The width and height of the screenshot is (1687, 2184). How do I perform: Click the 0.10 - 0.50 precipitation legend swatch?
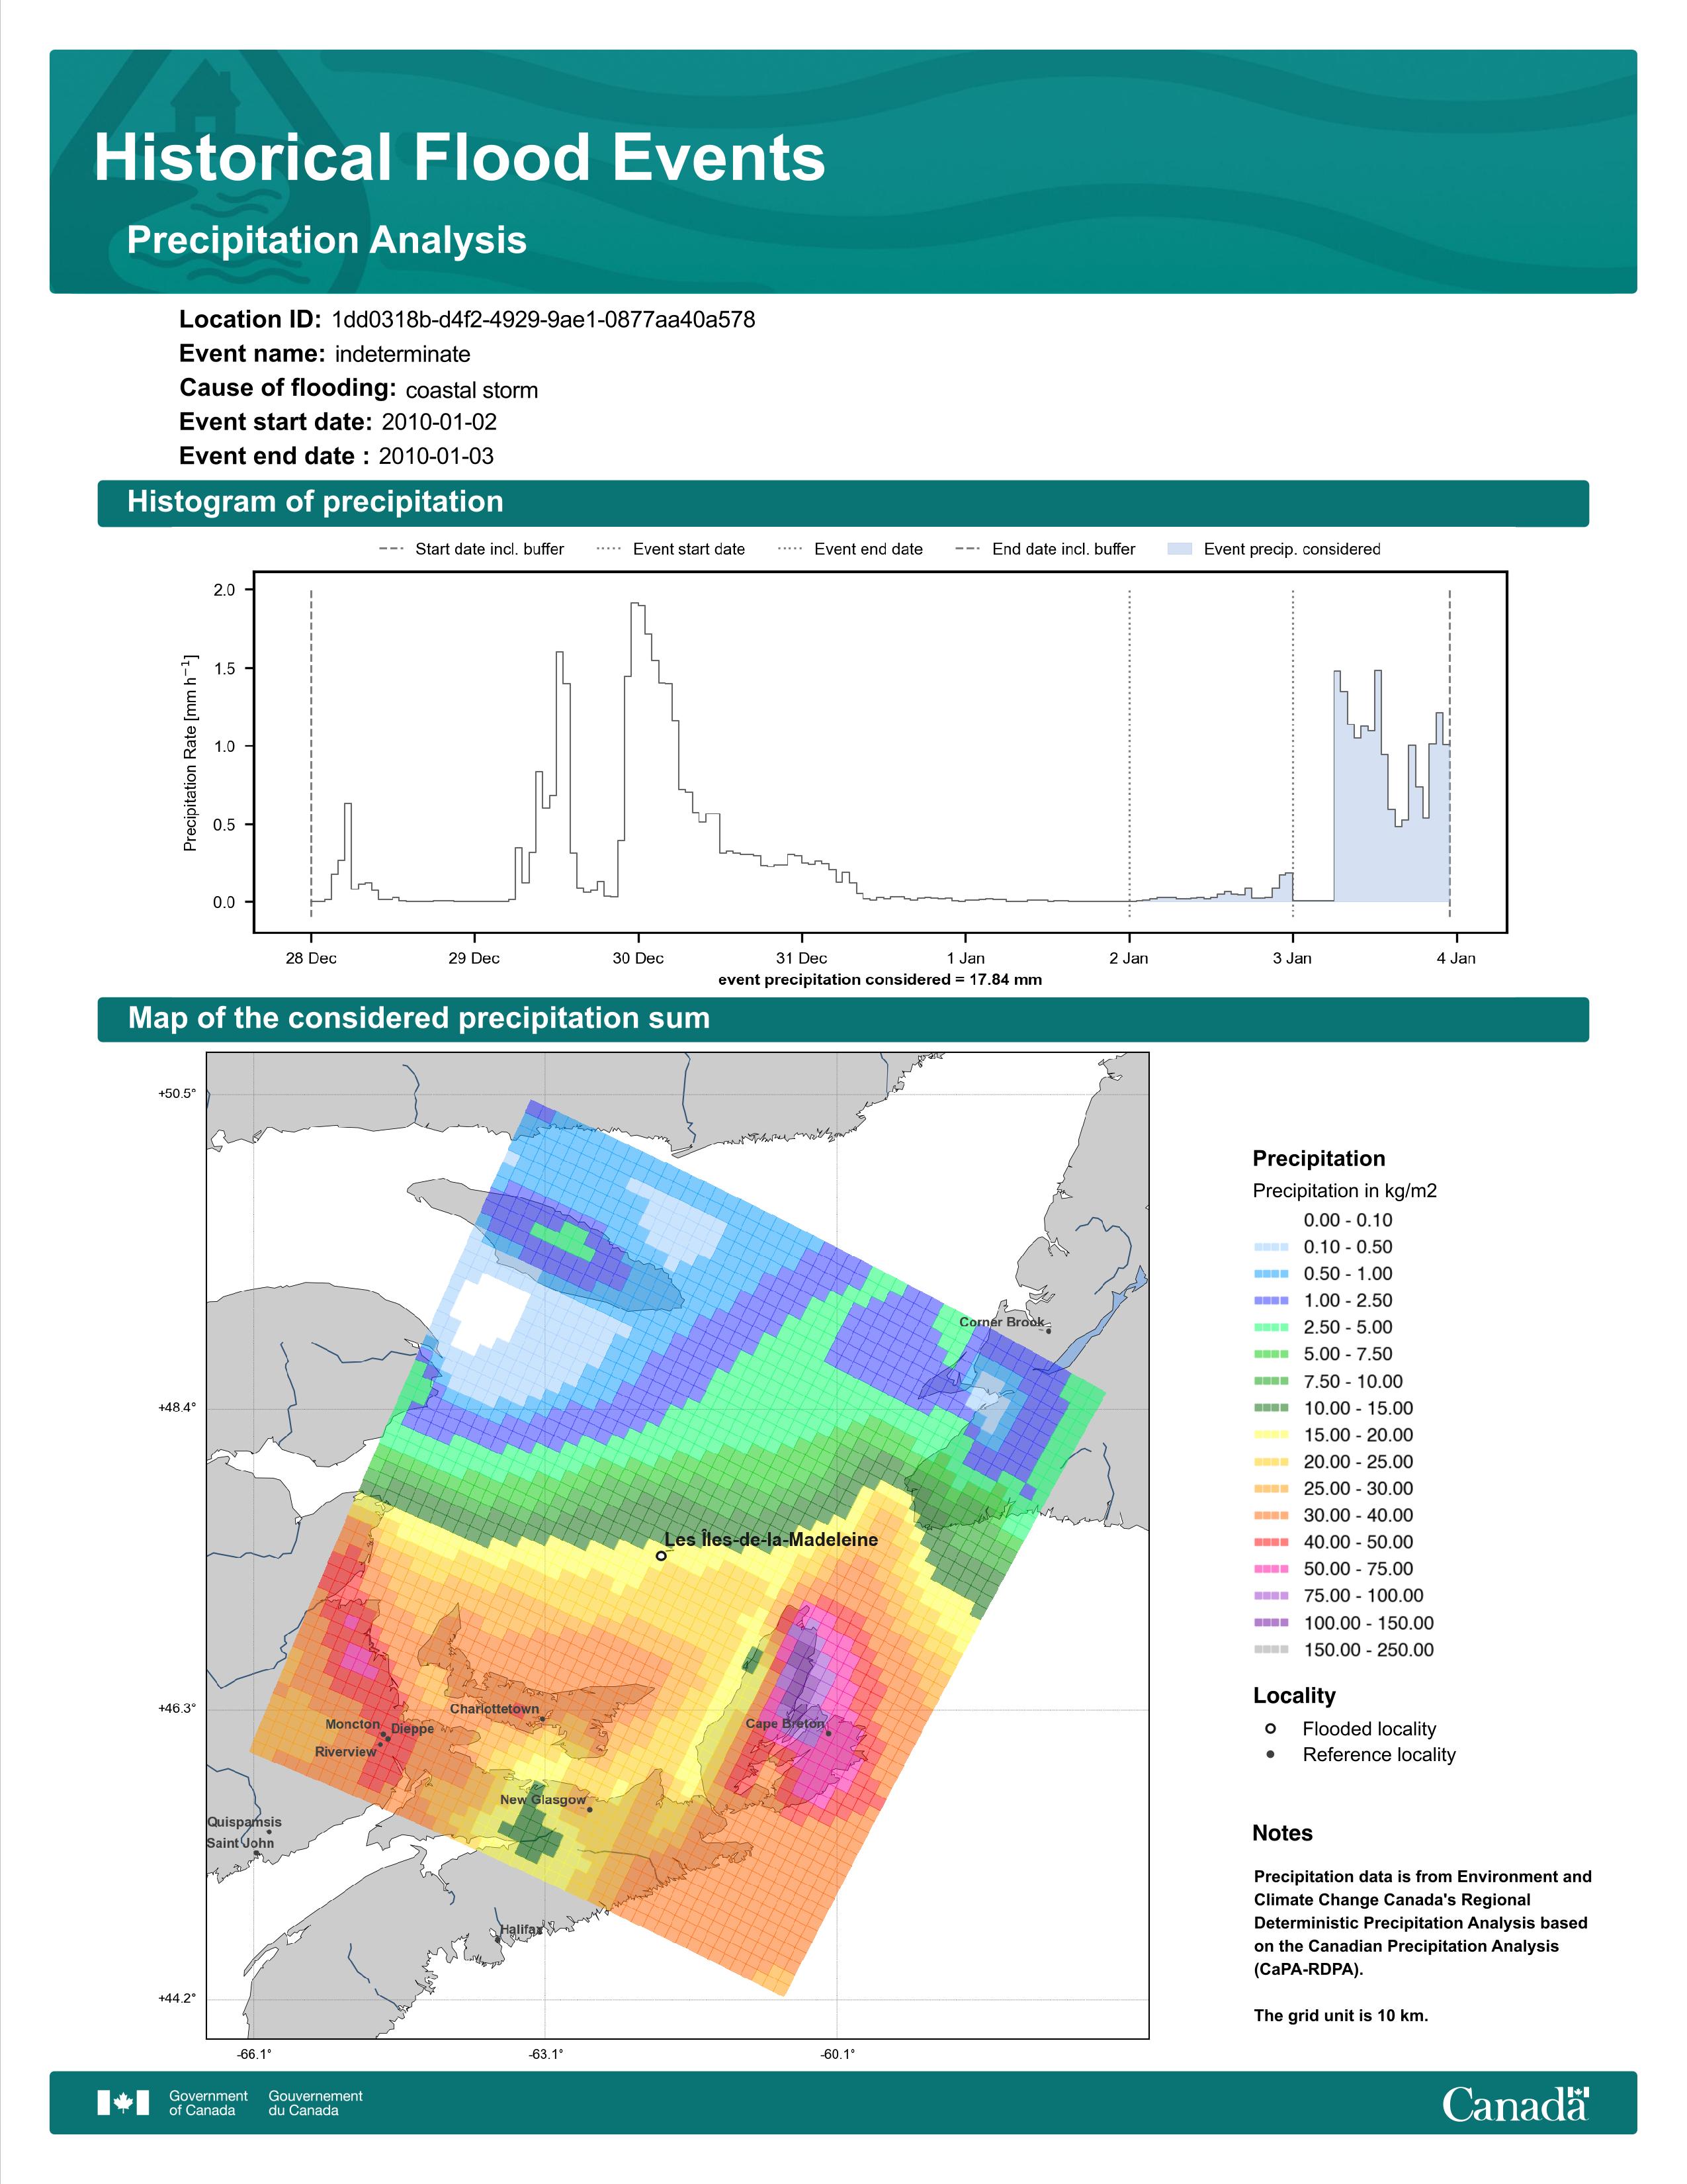click(x=1270, y=1247)
